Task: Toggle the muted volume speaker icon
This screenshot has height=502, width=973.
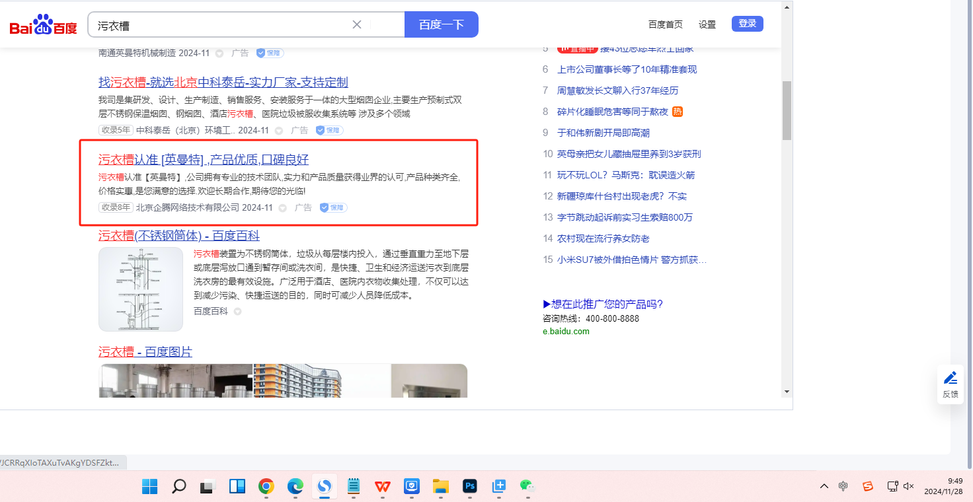Action: point(909,486)
